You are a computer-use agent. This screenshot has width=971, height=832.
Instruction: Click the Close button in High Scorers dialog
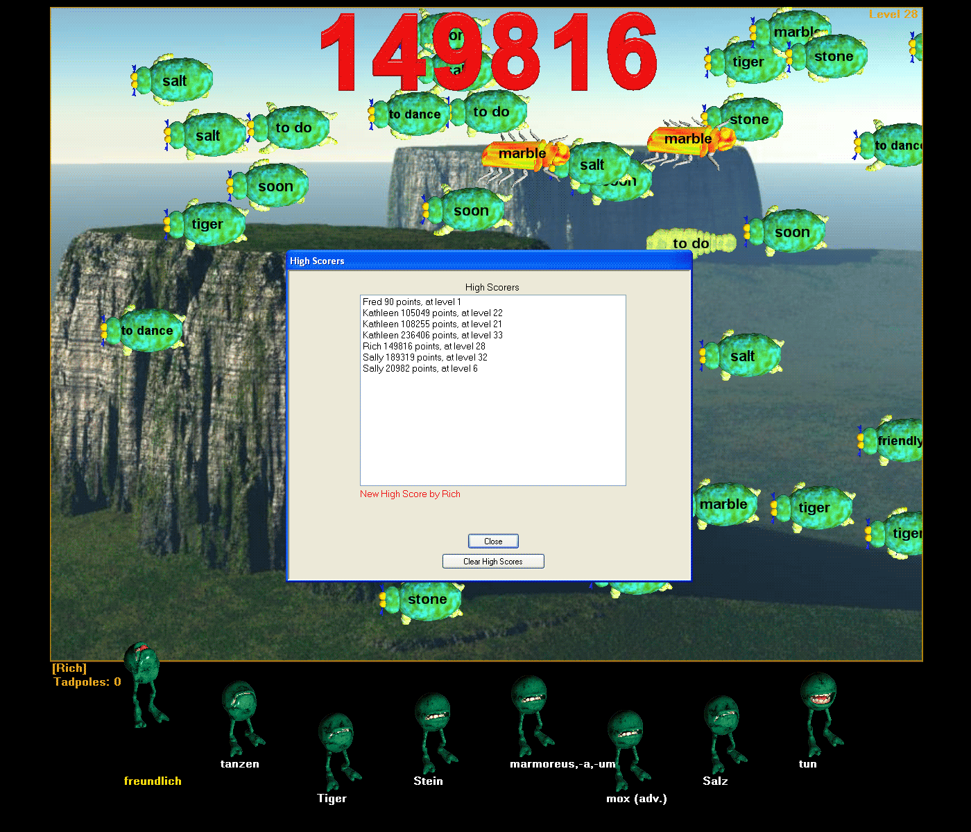[493, 541]
